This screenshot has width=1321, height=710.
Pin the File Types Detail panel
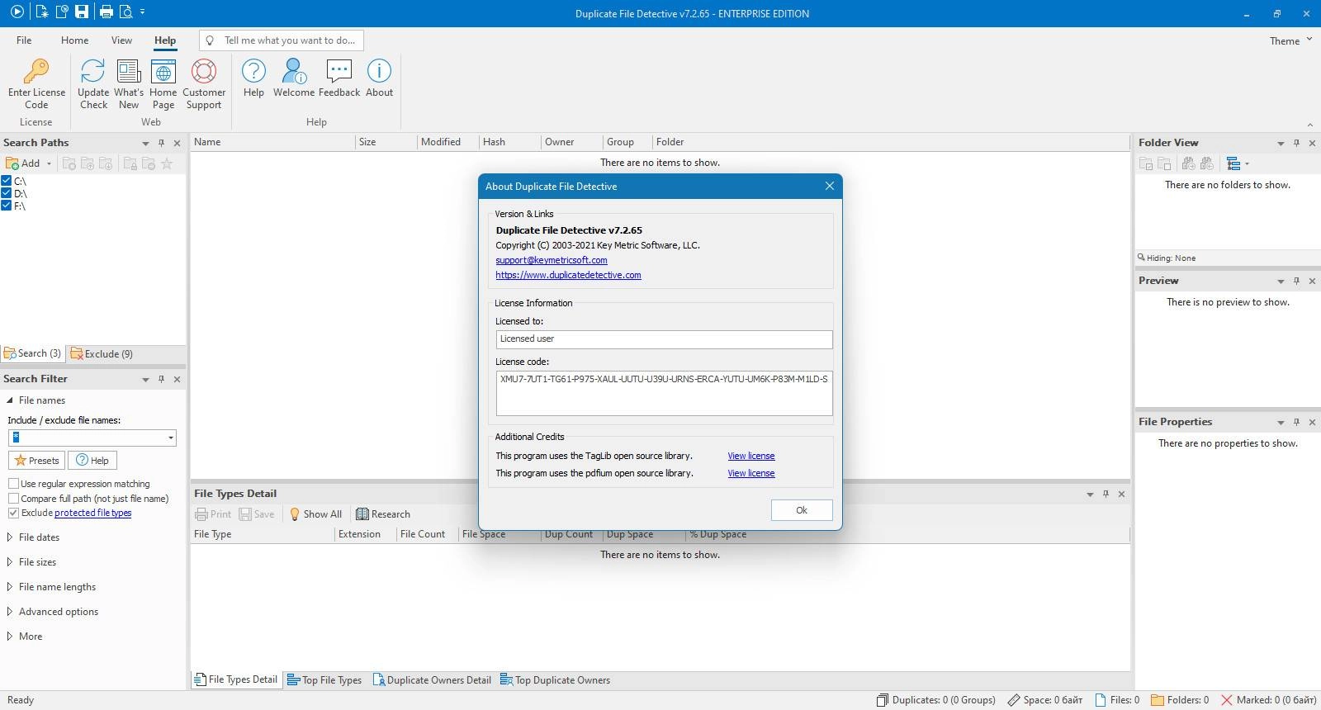tap(1106, 494)
